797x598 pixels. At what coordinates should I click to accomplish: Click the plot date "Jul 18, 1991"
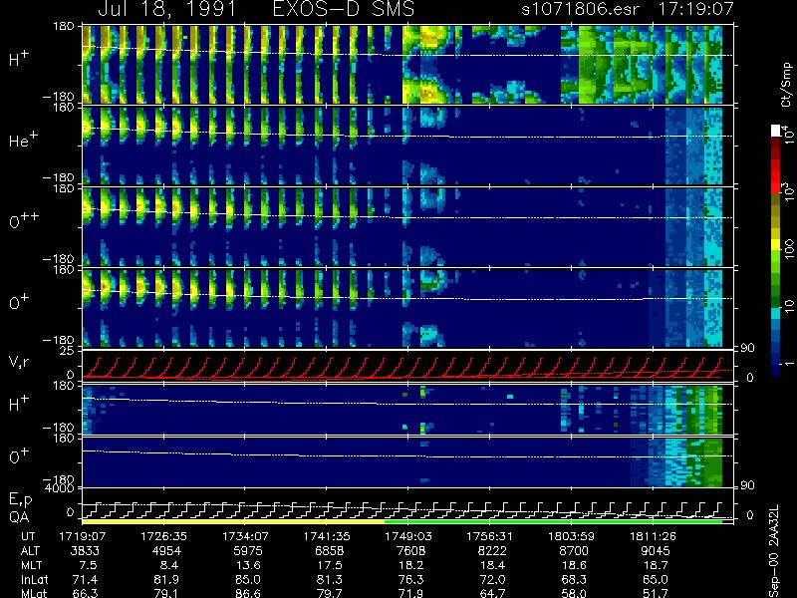pos(166,9)
